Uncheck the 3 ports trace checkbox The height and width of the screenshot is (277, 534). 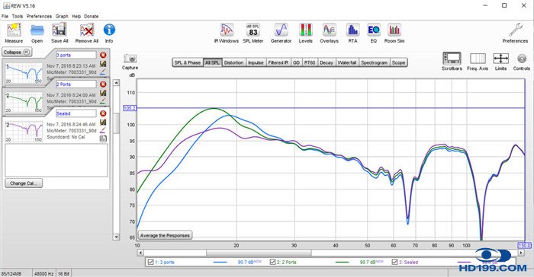(x=150, y=262)
